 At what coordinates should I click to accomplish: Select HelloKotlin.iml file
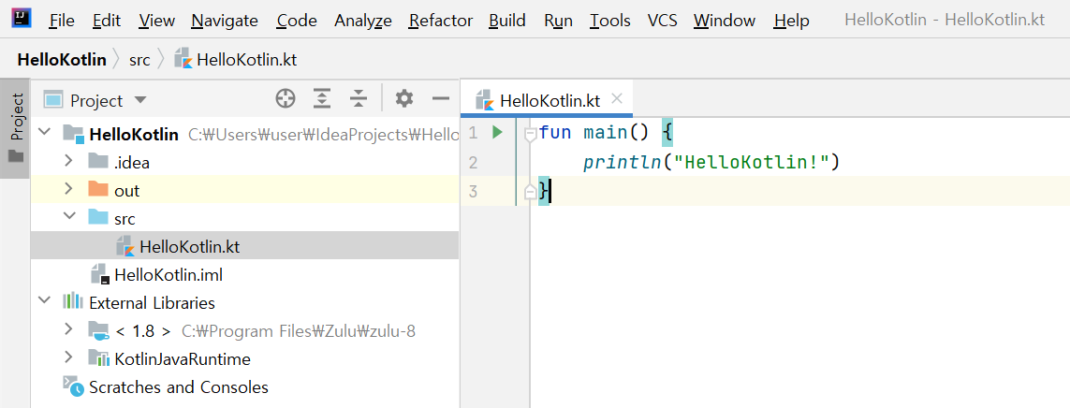pyautogui.click(x=245, y=275)
